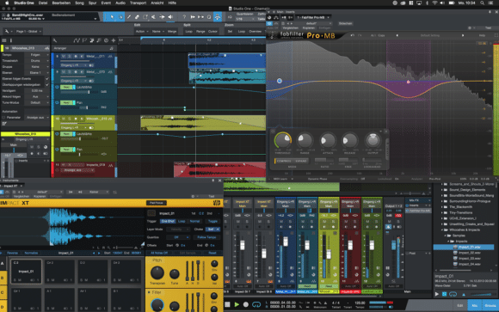
Task: Select Compress mode in Pro-MB
Action: [283, 161]
